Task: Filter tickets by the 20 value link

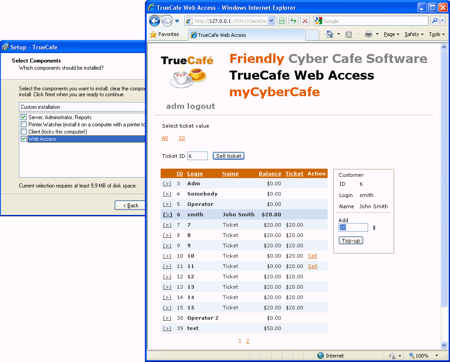Action: 182,138
